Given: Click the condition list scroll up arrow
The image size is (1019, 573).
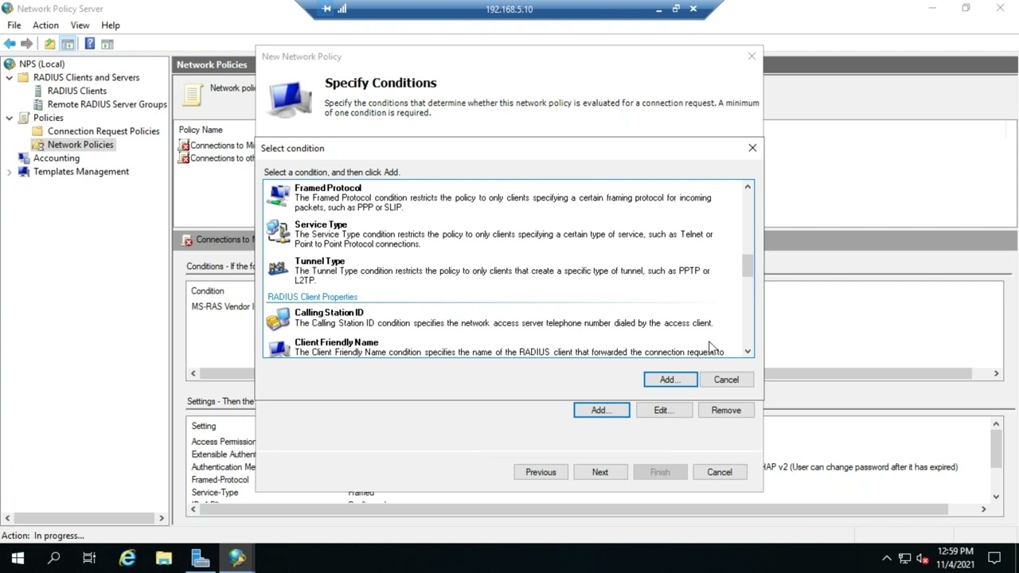Looking at the screenshot, I should [748, 187].
